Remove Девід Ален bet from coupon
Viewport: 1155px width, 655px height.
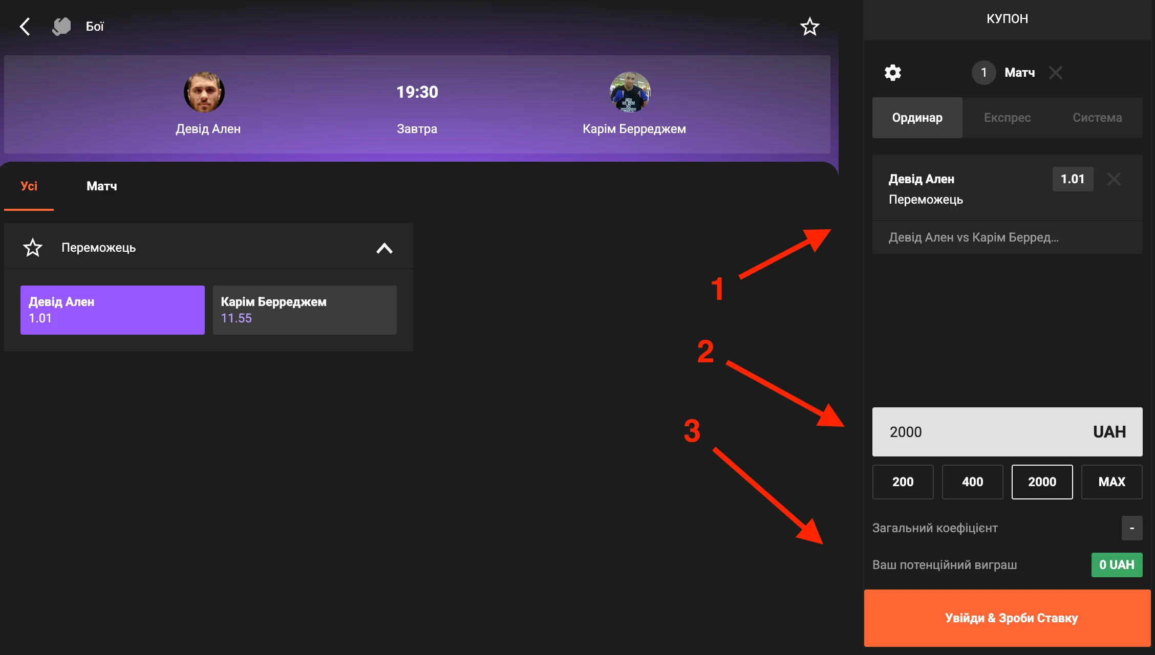pyautogui.click(x=1114, y=179)
